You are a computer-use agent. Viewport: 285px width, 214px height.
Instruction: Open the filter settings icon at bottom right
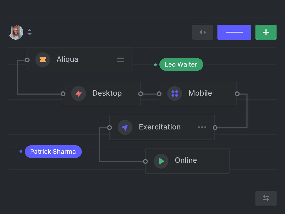[x=266, y=198]
